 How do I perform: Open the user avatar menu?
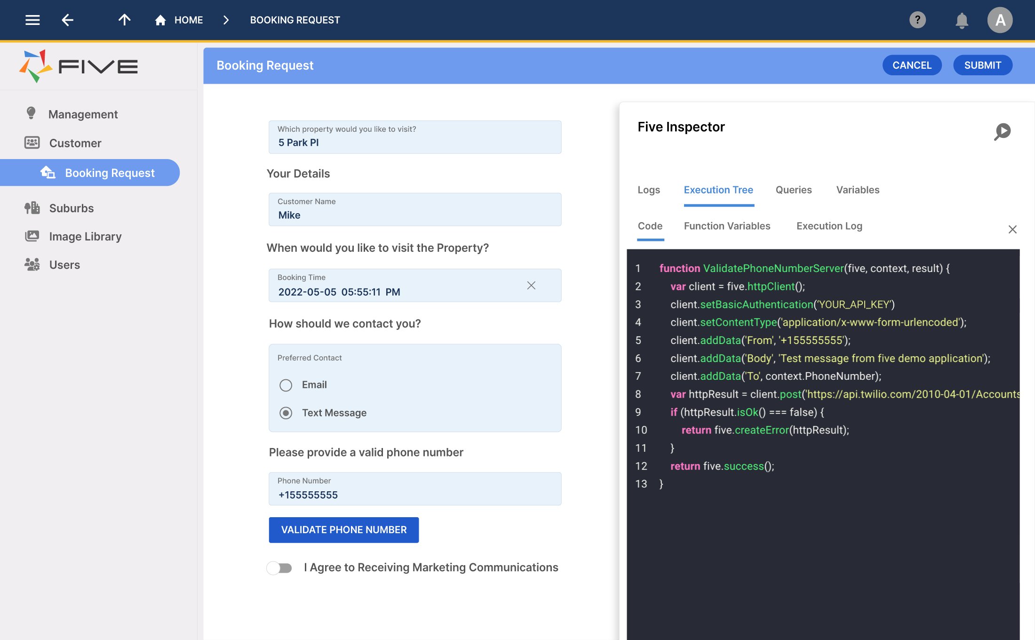1000,20
